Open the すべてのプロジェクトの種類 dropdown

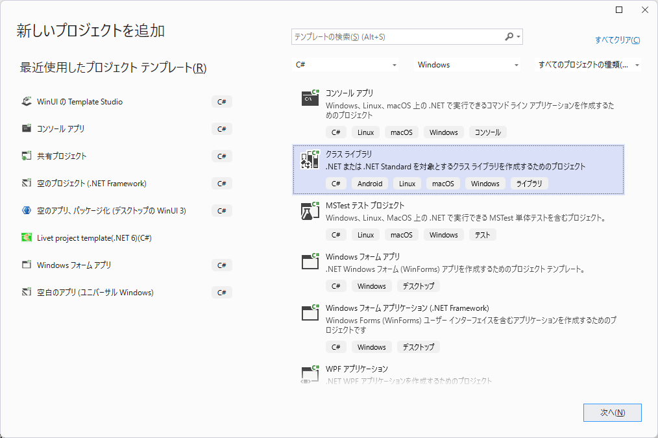pyautogui.click(x=588, y=65)
